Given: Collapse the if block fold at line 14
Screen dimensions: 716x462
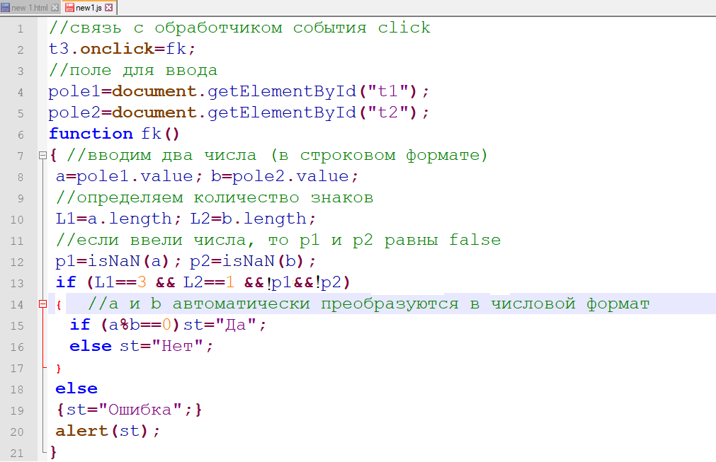Looking at the screenshot, I should tap(42, 304).
